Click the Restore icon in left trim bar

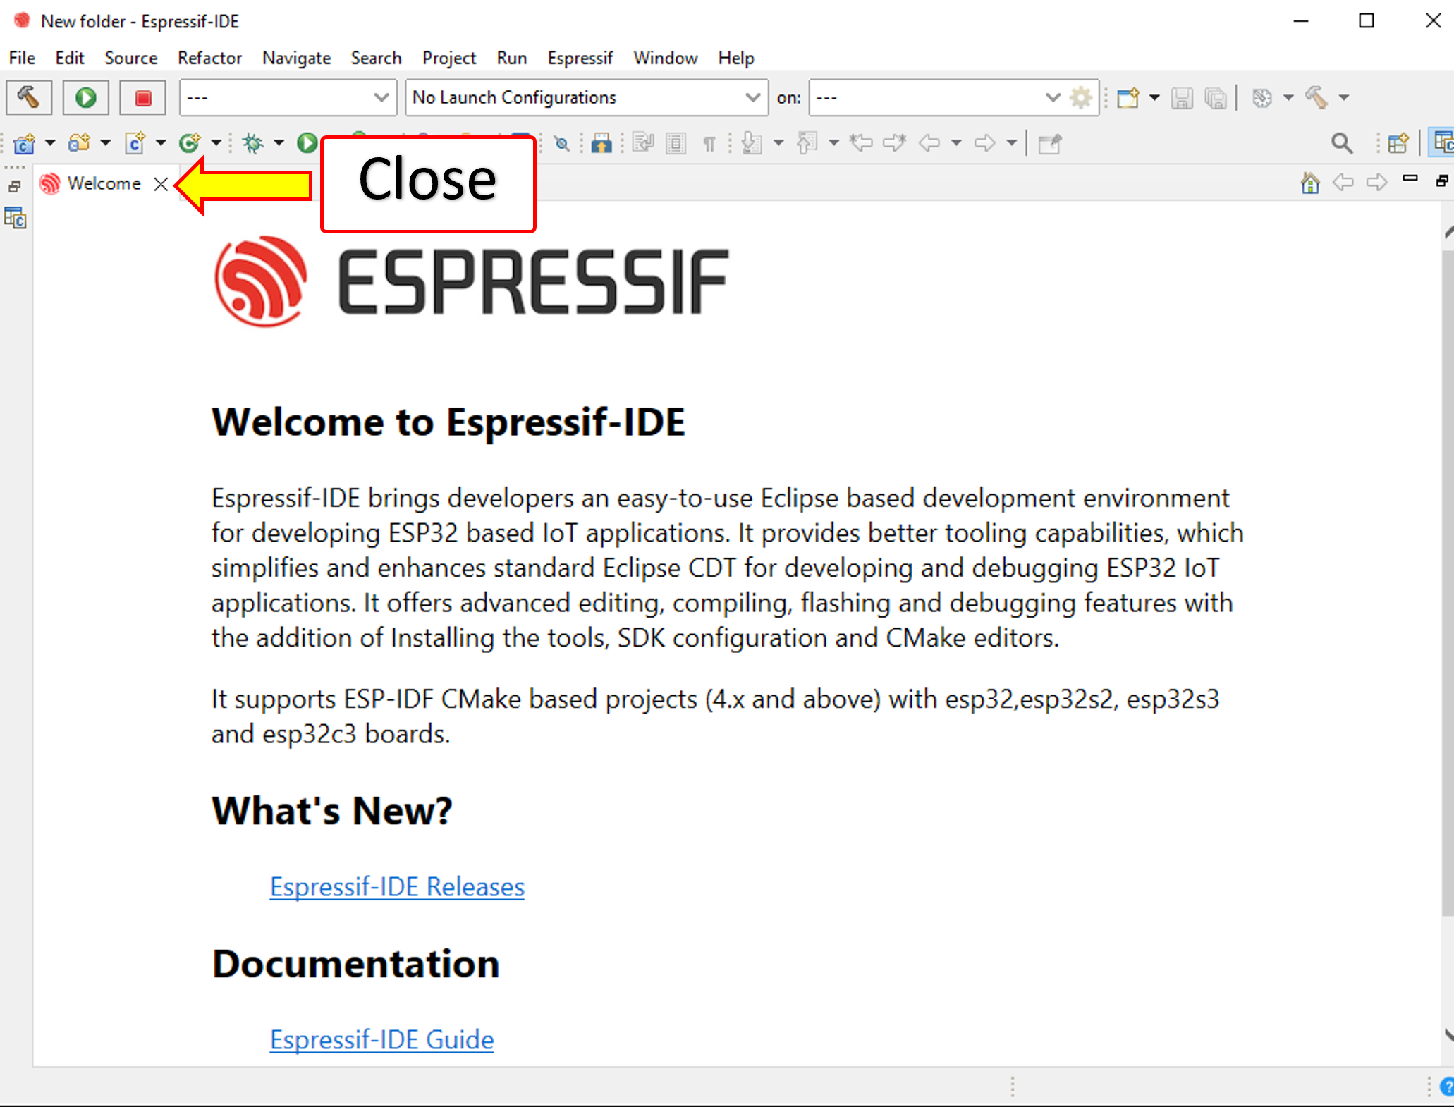point(14,187)
